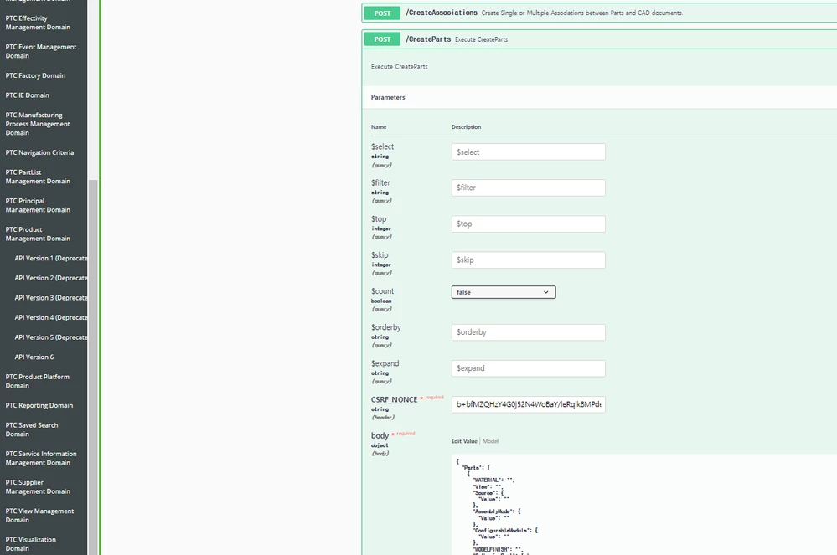Focus the $top input field
The width and height of the screenshot is (837, 555).
(x=529, y=224)
